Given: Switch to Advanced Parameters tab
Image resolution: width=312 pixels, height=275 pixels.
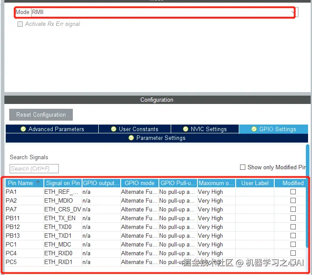Looking at the screenshot, I should pos(52,129).
